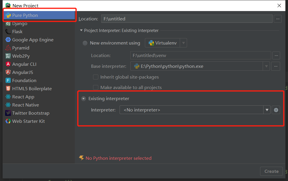Select the Web2Py project type

[x=39, y=56]
